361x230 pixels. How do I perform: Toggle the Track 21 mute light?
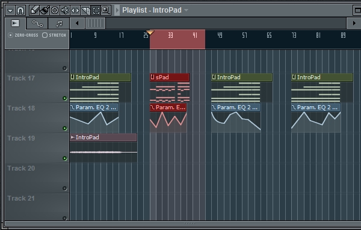pyautogui.click(x=65, y=218)
